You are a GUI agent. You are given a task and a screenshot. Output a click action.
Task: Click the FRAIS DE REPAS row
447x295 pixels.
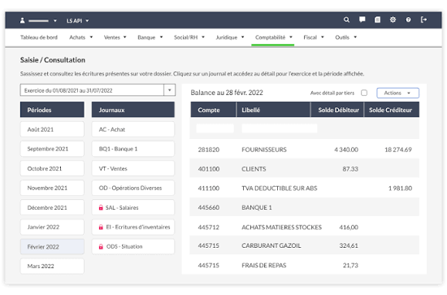click(305, 266)
